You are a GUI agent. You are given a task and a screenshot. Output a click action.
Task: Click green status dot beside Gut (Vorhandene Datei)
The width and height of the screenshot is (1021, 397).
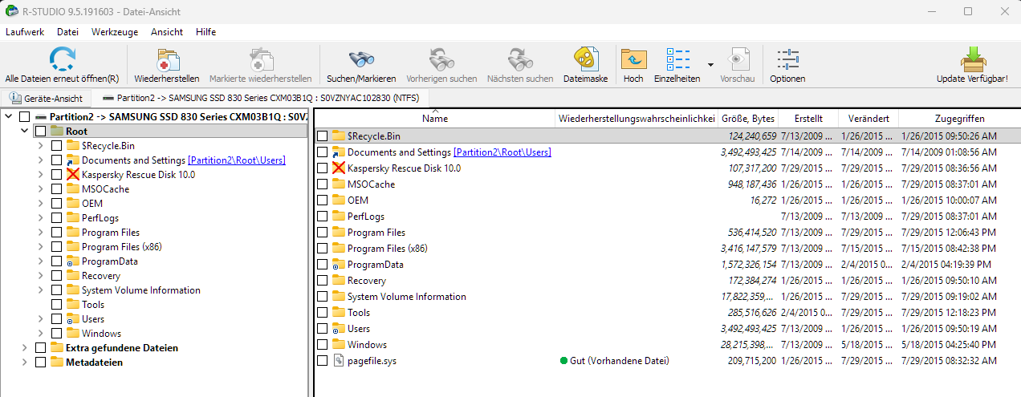click(563, 361)
